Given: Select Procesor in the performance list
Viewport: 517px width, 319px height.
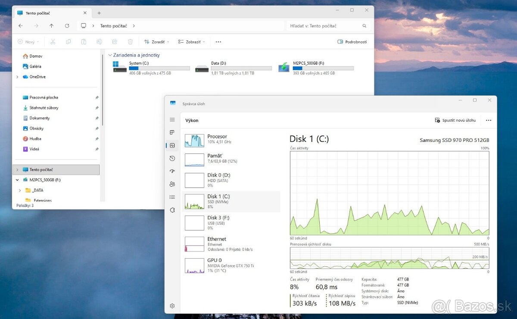Looking at the screenshot, I should (232, 139).
